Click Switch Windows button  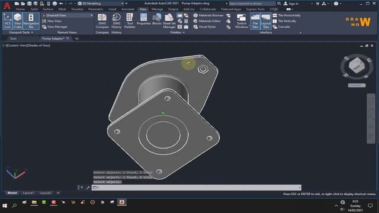pyautogui.click(x=242, y=21)
